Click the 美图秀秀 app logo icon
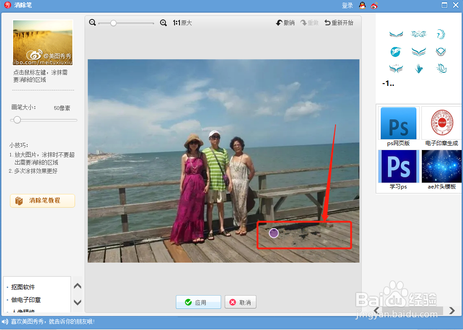This screenshot has height=330, width=463. (8, 5)
